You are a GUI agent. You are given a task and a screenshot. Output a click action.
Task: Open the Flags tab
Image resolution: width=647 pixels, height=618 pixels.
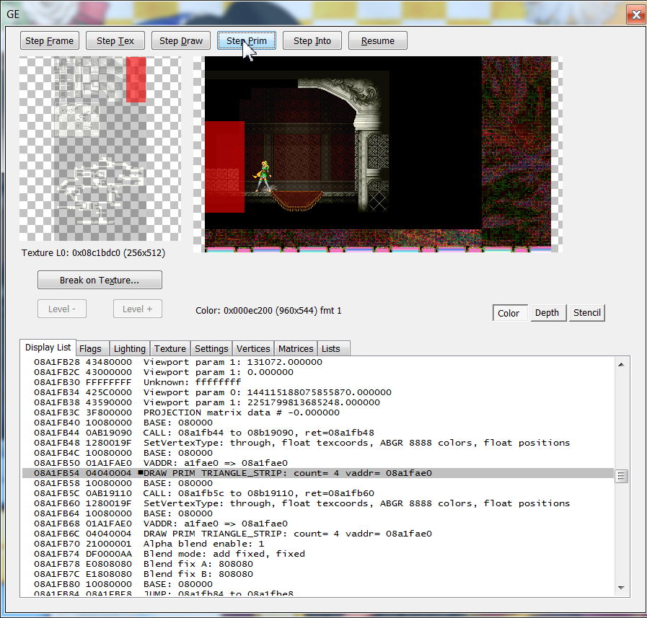tap(90, 349)
